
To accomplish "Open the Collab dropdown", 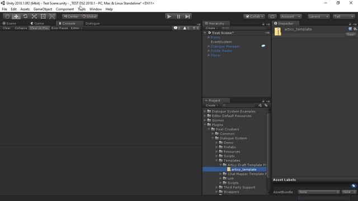I will pyautogui.click(x=254, y=16).
